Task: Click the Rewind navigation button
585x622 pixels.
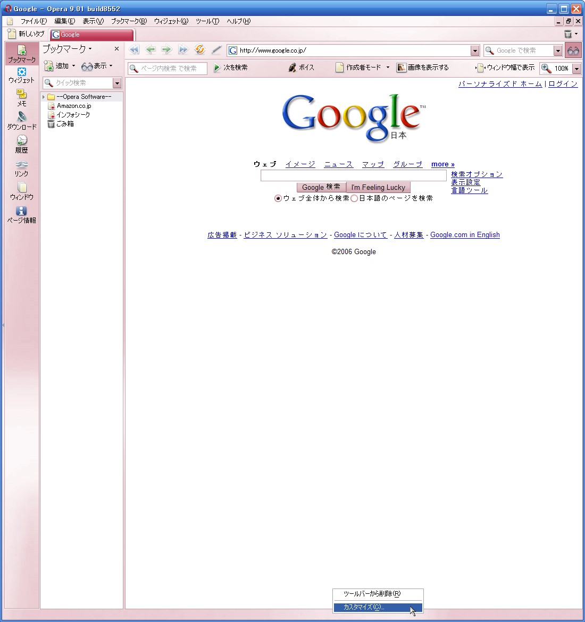Action: (x=134, y=50)
